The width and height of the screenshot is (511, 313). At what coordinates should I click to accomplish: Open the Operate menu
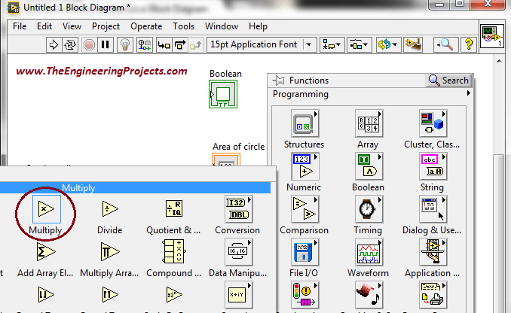pos(146,26)
